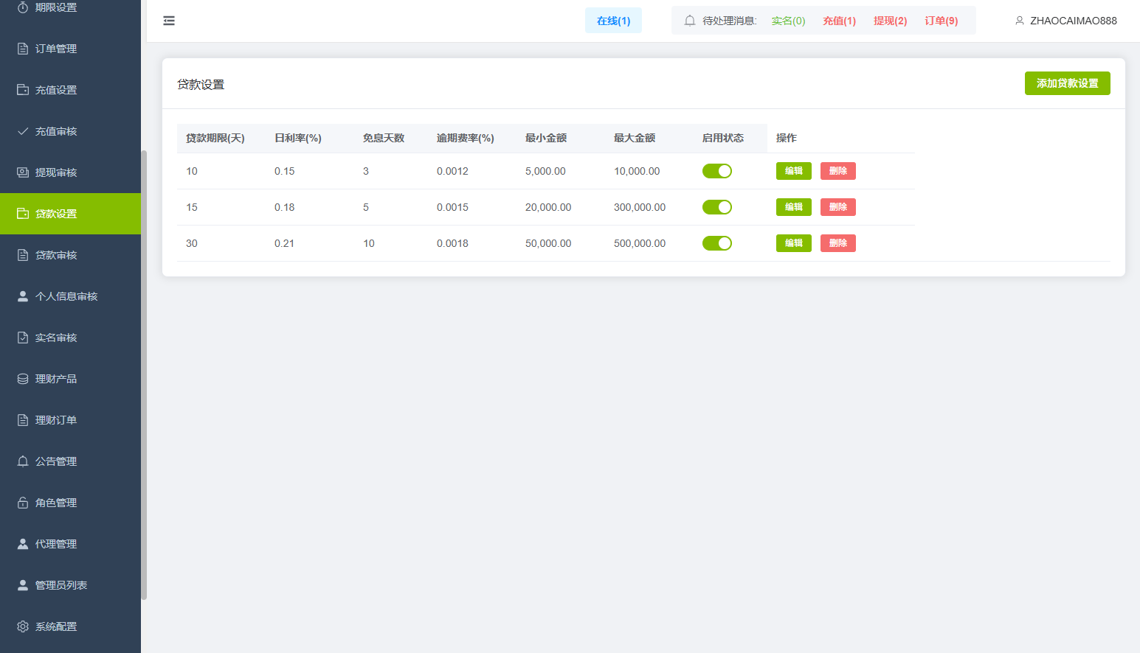Switch off the 30-day loan toggle
The image size is (1140, 653).
(716, 243)
